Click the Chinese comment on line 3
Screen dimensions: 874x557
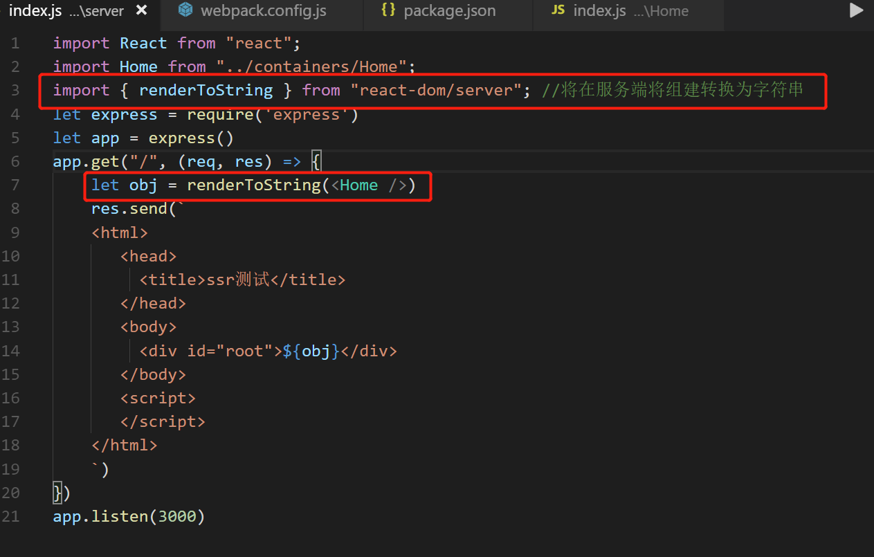tap(672, 90)
